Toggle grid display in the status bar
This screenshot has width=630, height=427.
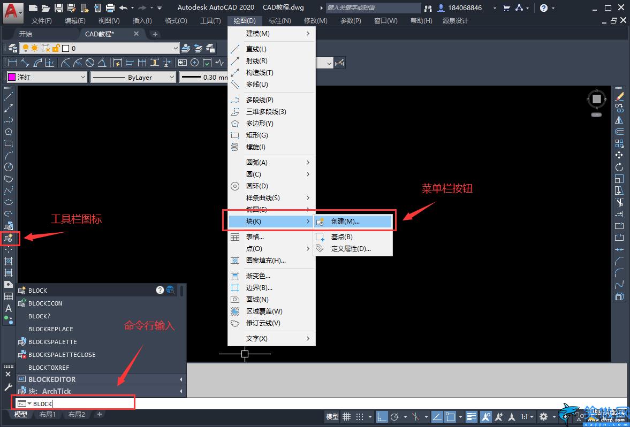point(346,416)
